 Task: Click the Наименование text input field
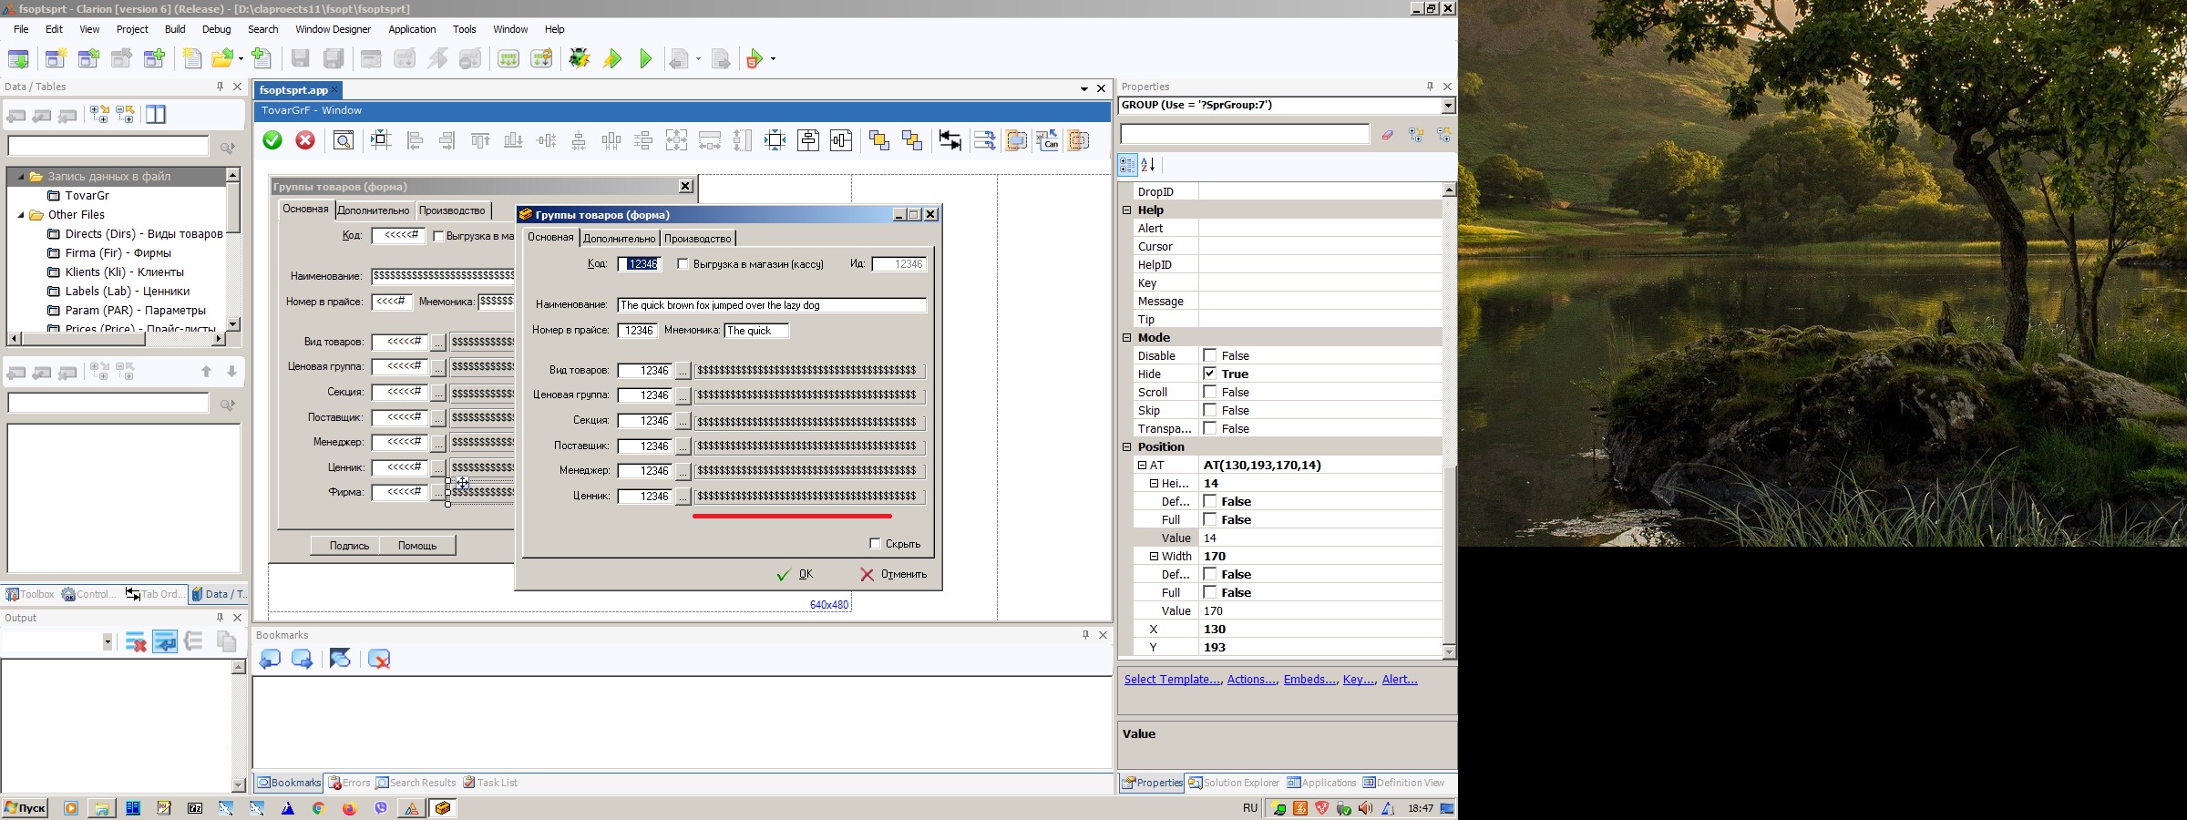pos(771,305)
